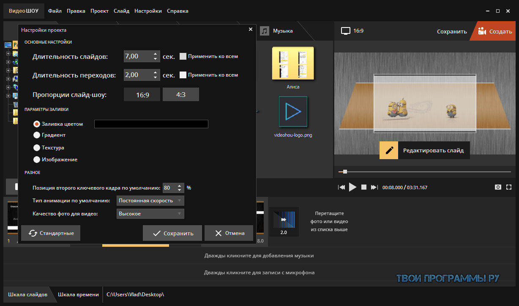Open the Проект menu
Viewport: 519px width, 306px height.
point(99,11)
